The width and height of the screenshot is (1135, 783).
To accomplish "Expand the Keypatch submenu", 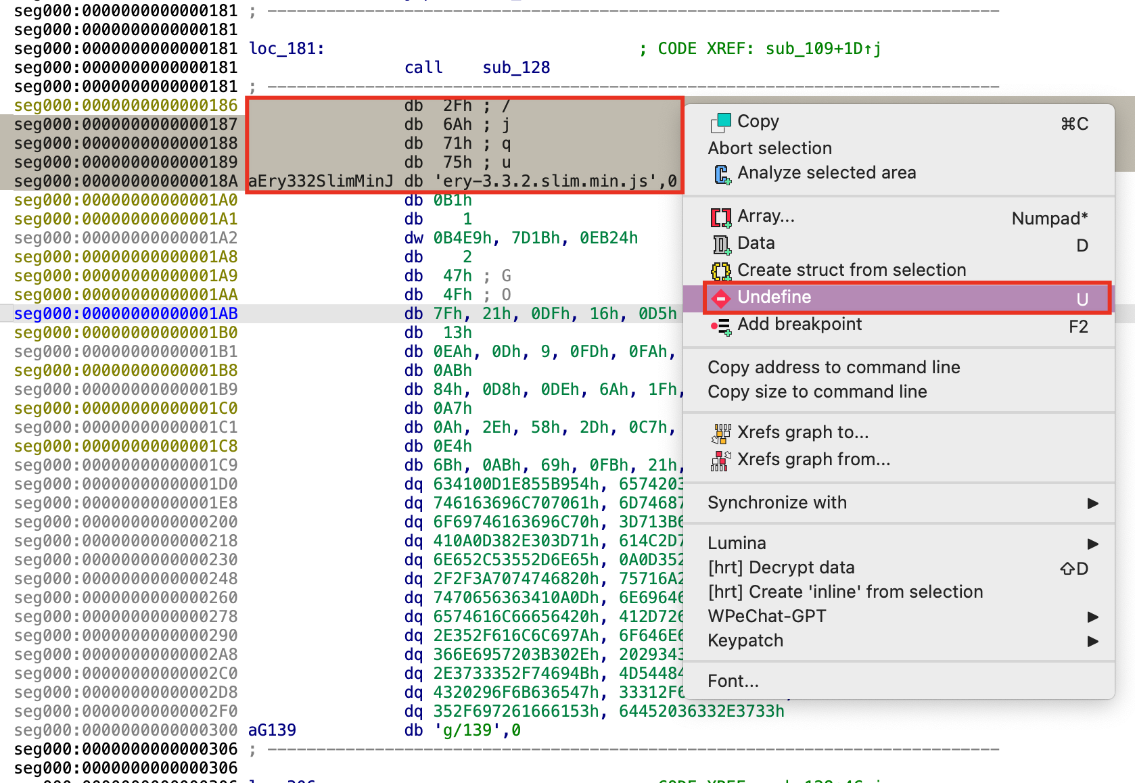I will (1092, 641).
